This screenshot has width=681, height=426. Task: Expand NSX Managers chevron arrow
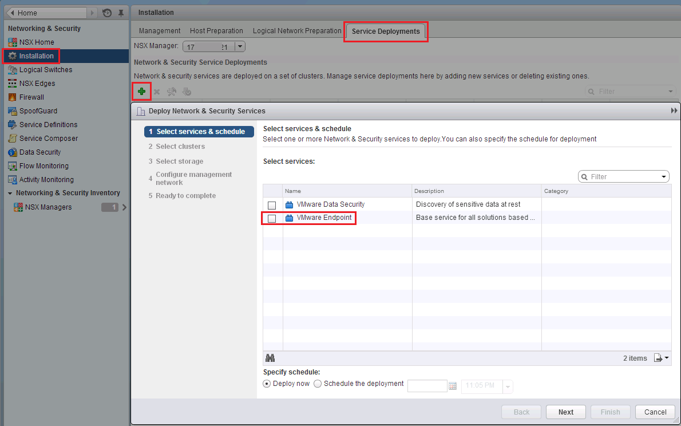click(x=124, y=207)
